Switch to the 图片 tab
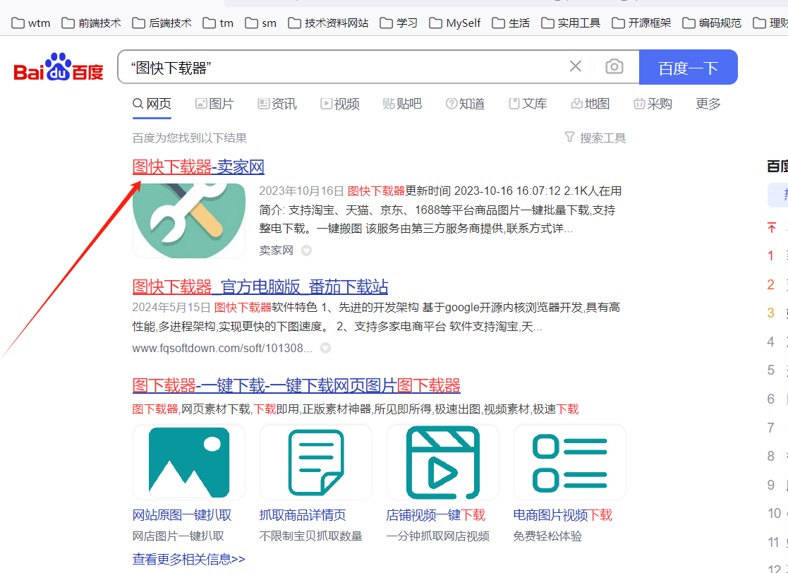 click(x=214, y=104)
